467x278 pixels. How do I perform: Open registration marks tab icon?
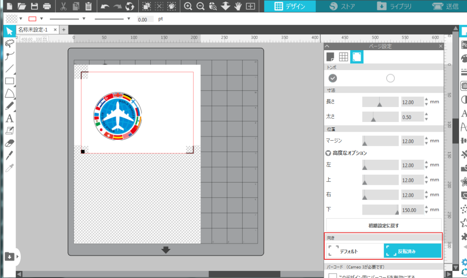tap(357, 57)
